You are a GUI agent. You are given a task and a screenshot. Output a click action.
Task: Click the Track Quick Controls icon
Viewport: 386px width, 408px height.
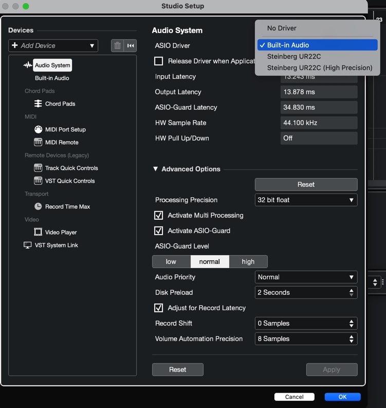click(x=38, y=168)
